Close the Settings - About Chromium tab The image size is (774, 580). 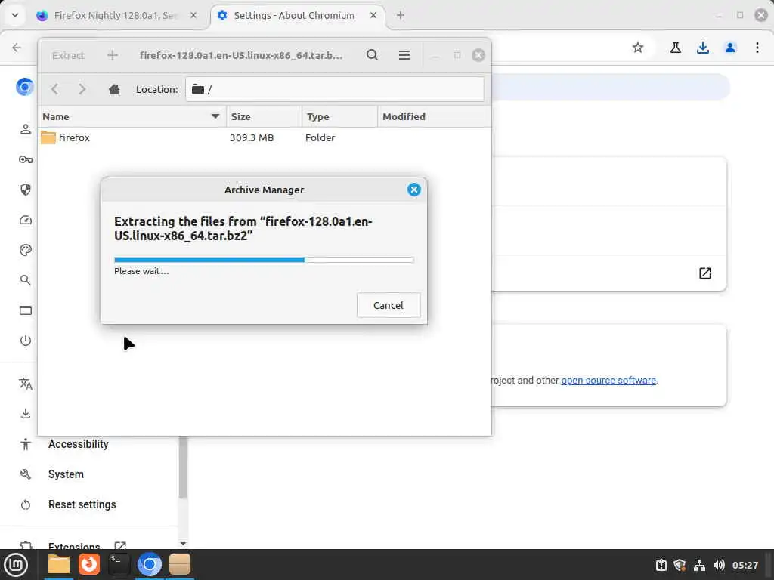(x=373, y=15)
